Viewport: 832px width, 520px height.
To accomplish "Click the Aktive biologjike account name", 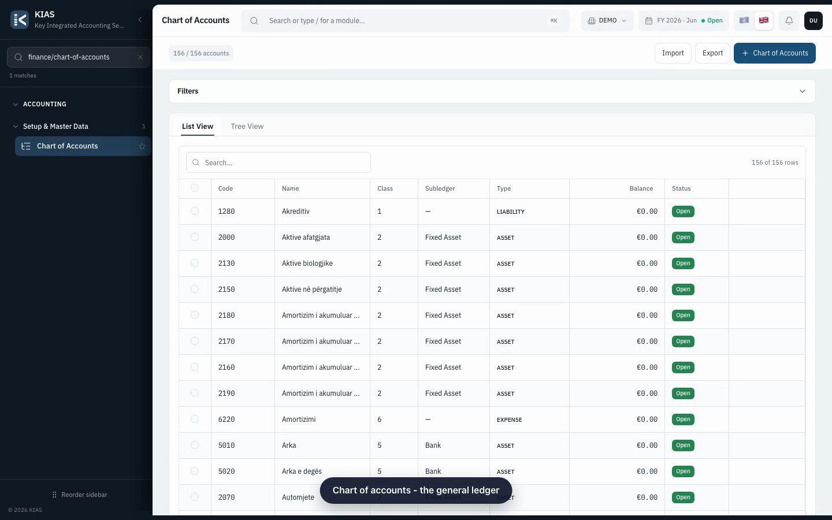I will click(307, 263).
